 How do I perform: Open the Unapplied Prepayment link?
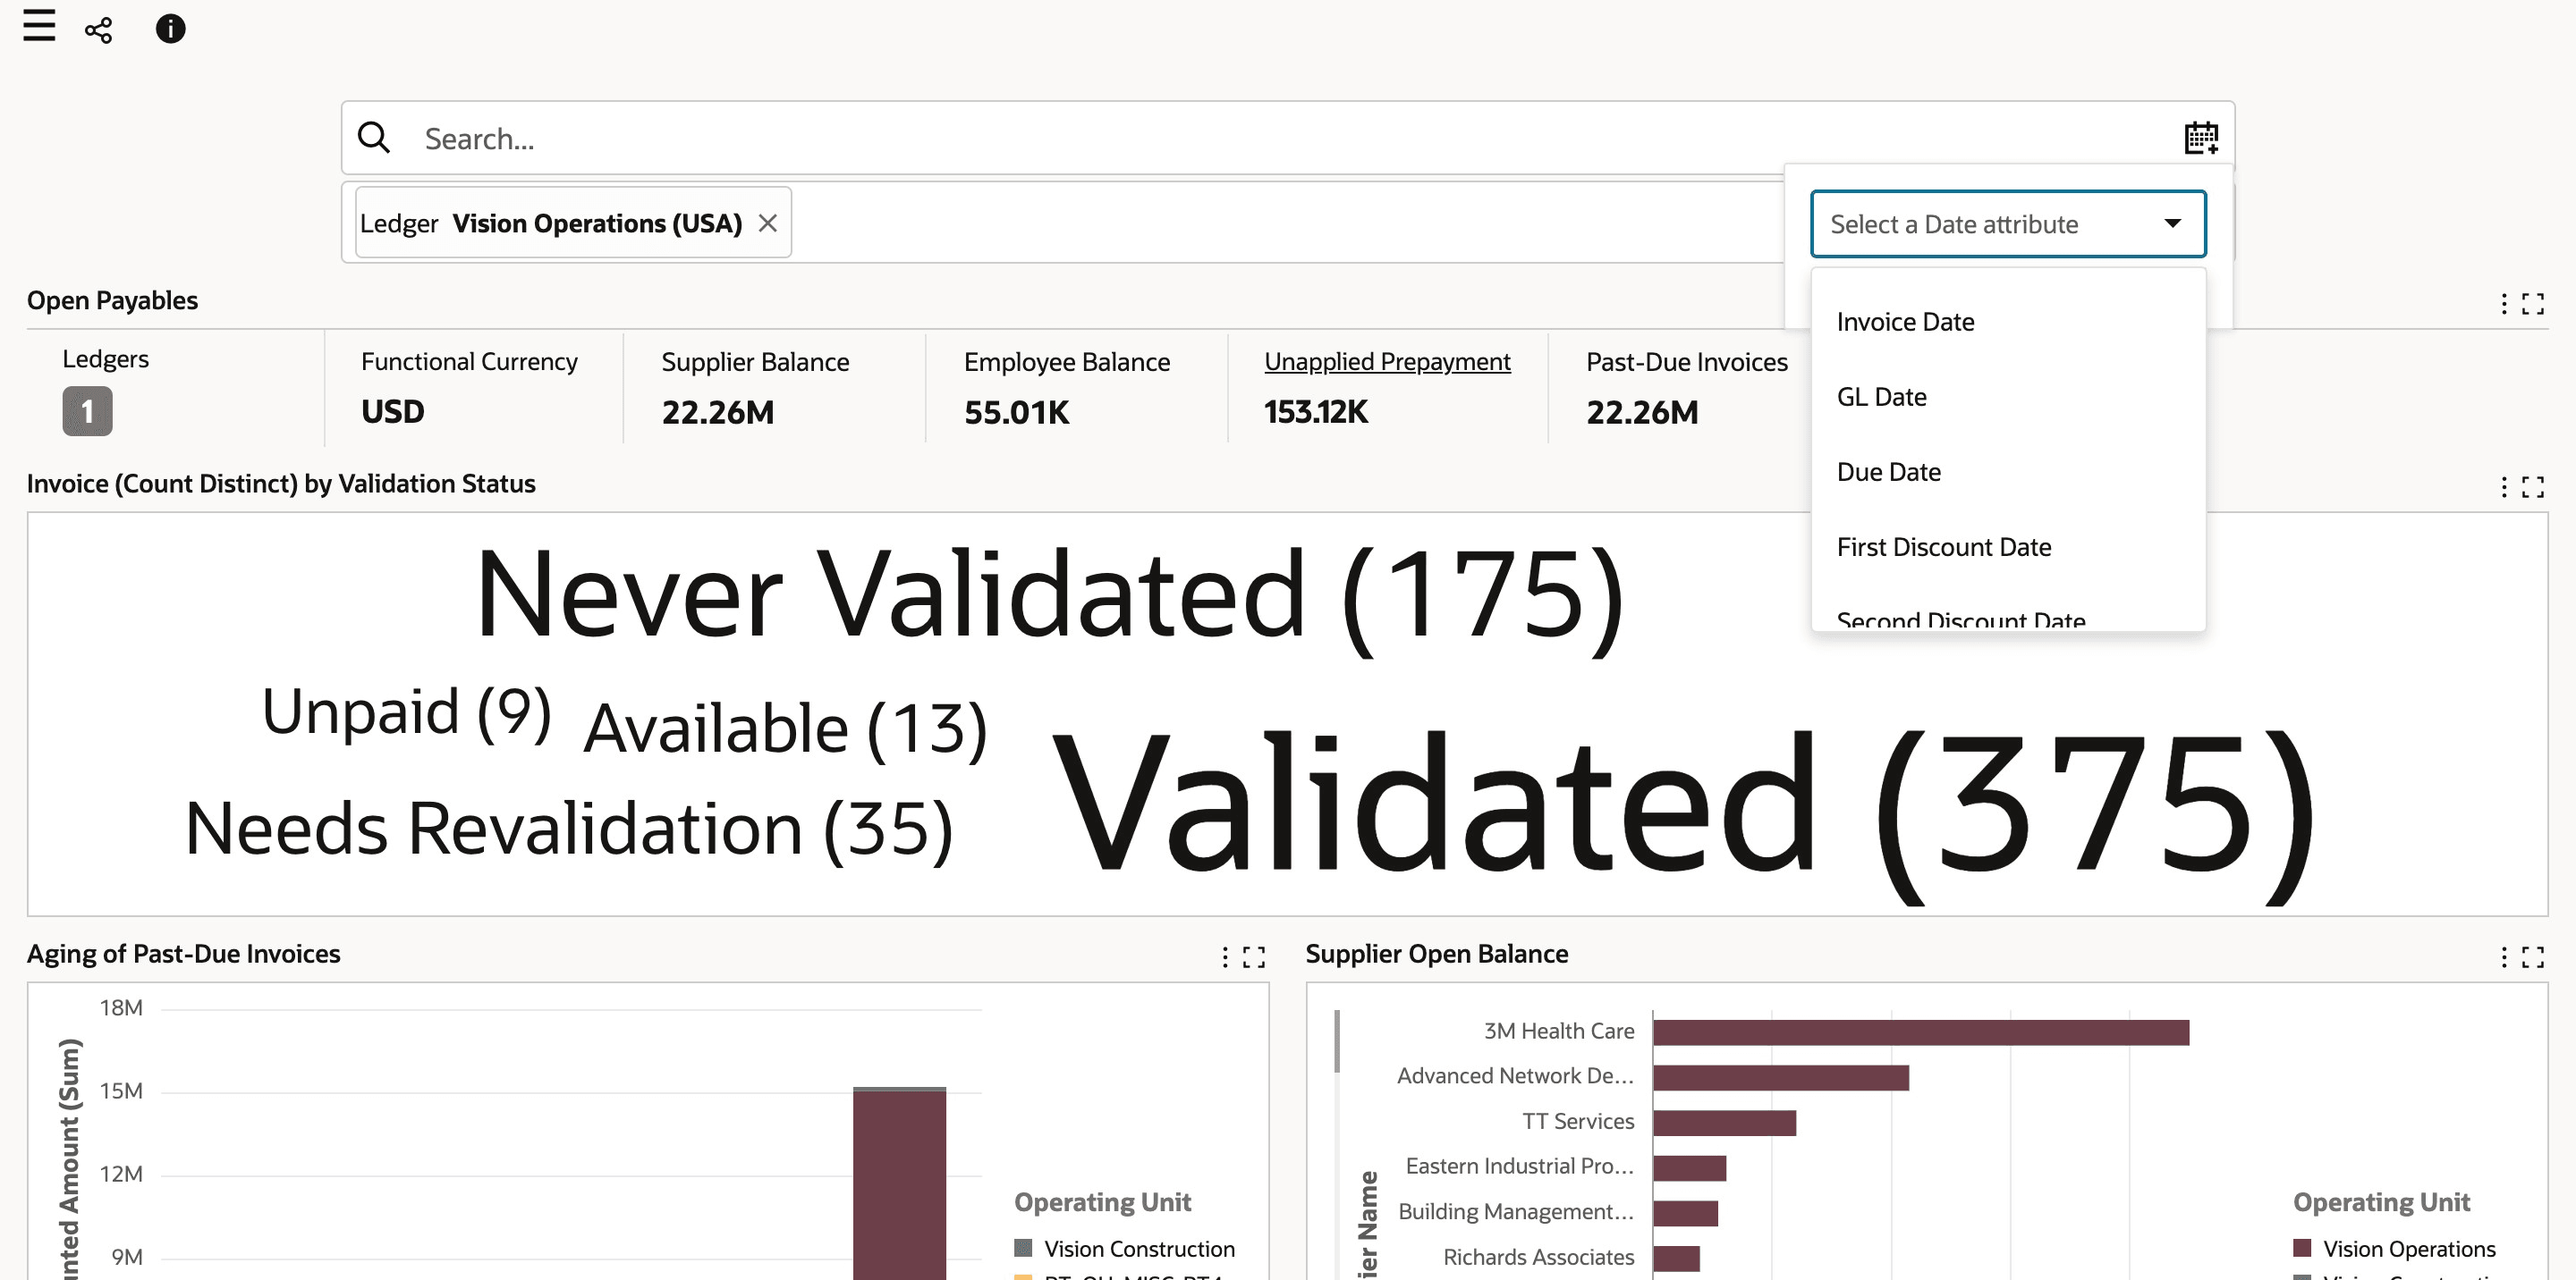pos(1387,361)
